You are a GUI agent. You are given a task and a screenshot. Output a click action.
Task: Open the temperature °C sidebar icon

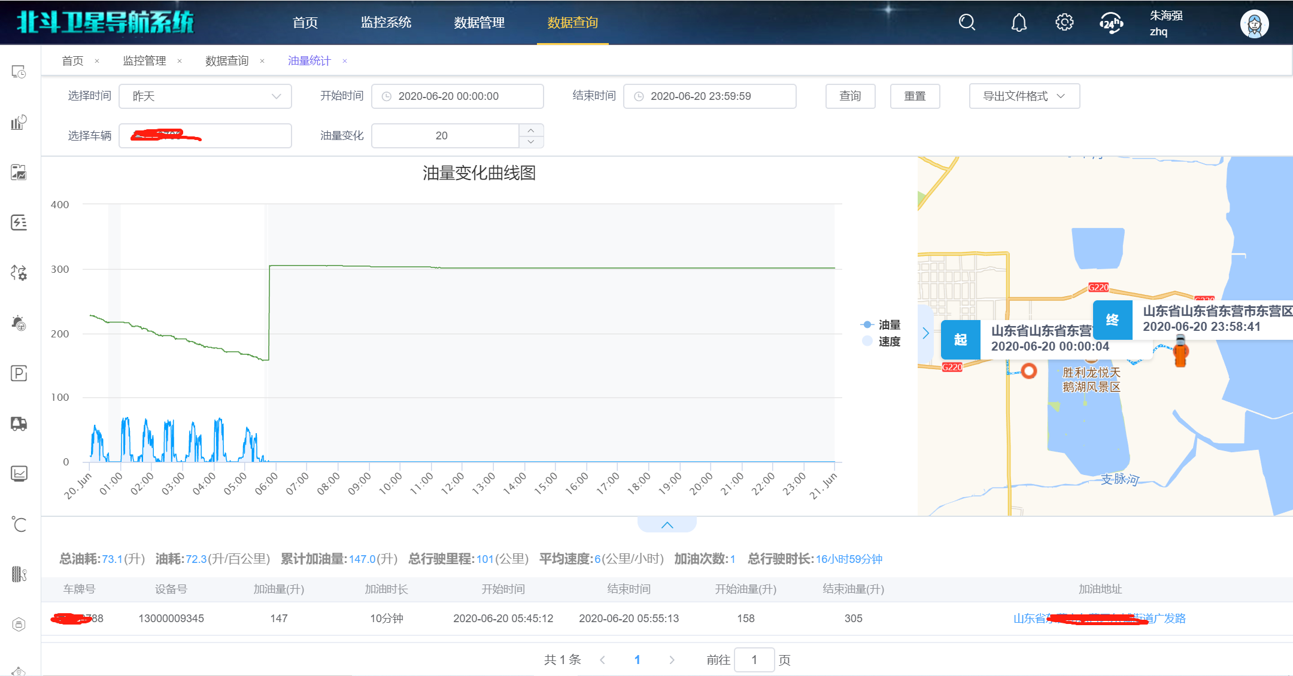pyautogui.click(x=19, y=524)
